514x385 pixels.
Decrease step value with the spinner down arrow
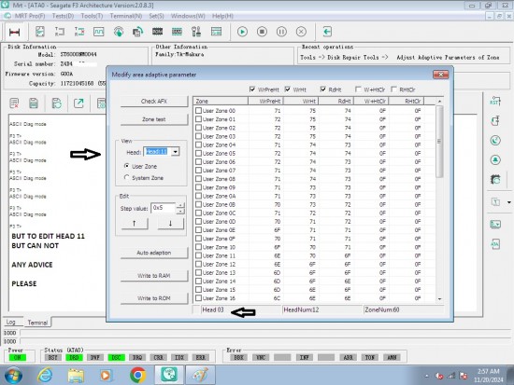click(x=180, y=212)
